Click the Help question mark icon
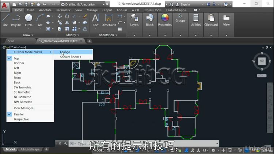The image size is (274, 154). pyautogui.click(x=226, y=4)
